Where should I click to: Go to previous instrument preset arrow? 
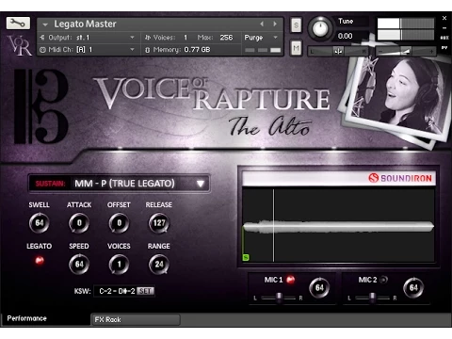[262, 24]
